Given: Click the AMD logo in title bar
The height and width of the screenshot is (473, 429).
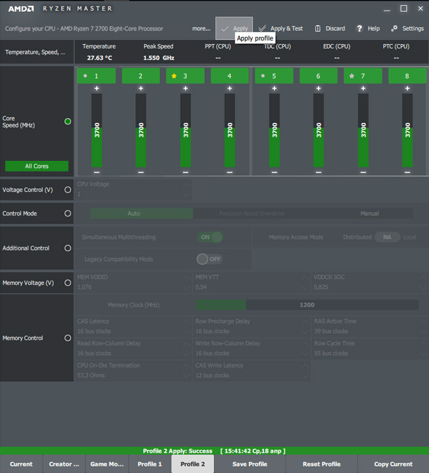Looking at the screenshot, I should pos(21,9).
